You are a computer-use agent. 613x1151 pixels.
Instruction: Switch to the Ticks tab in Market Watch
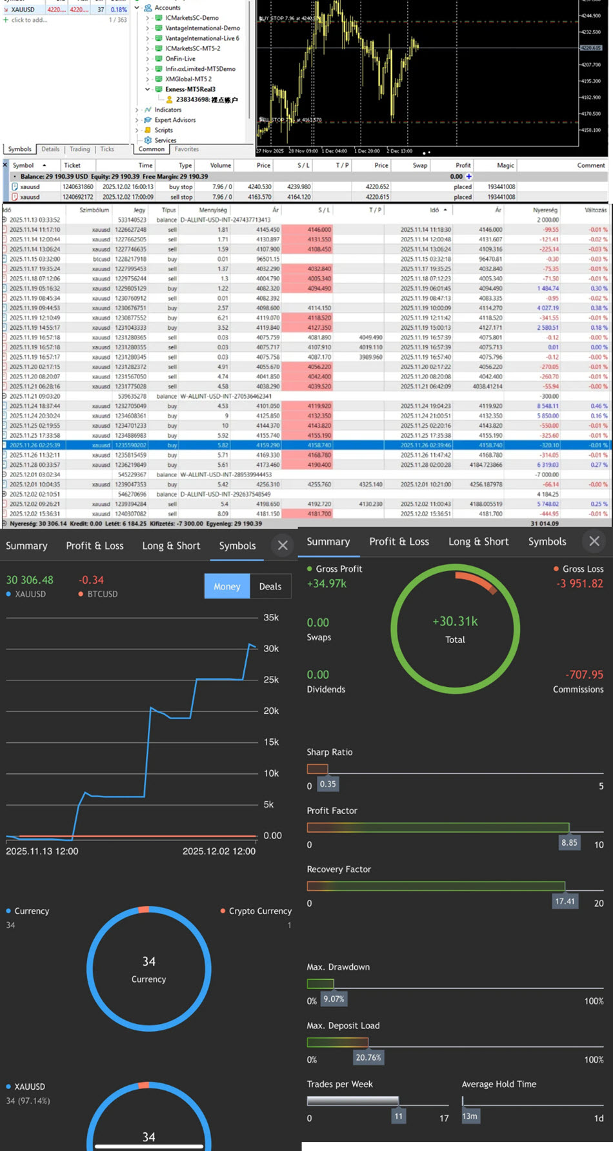point(107,149)
